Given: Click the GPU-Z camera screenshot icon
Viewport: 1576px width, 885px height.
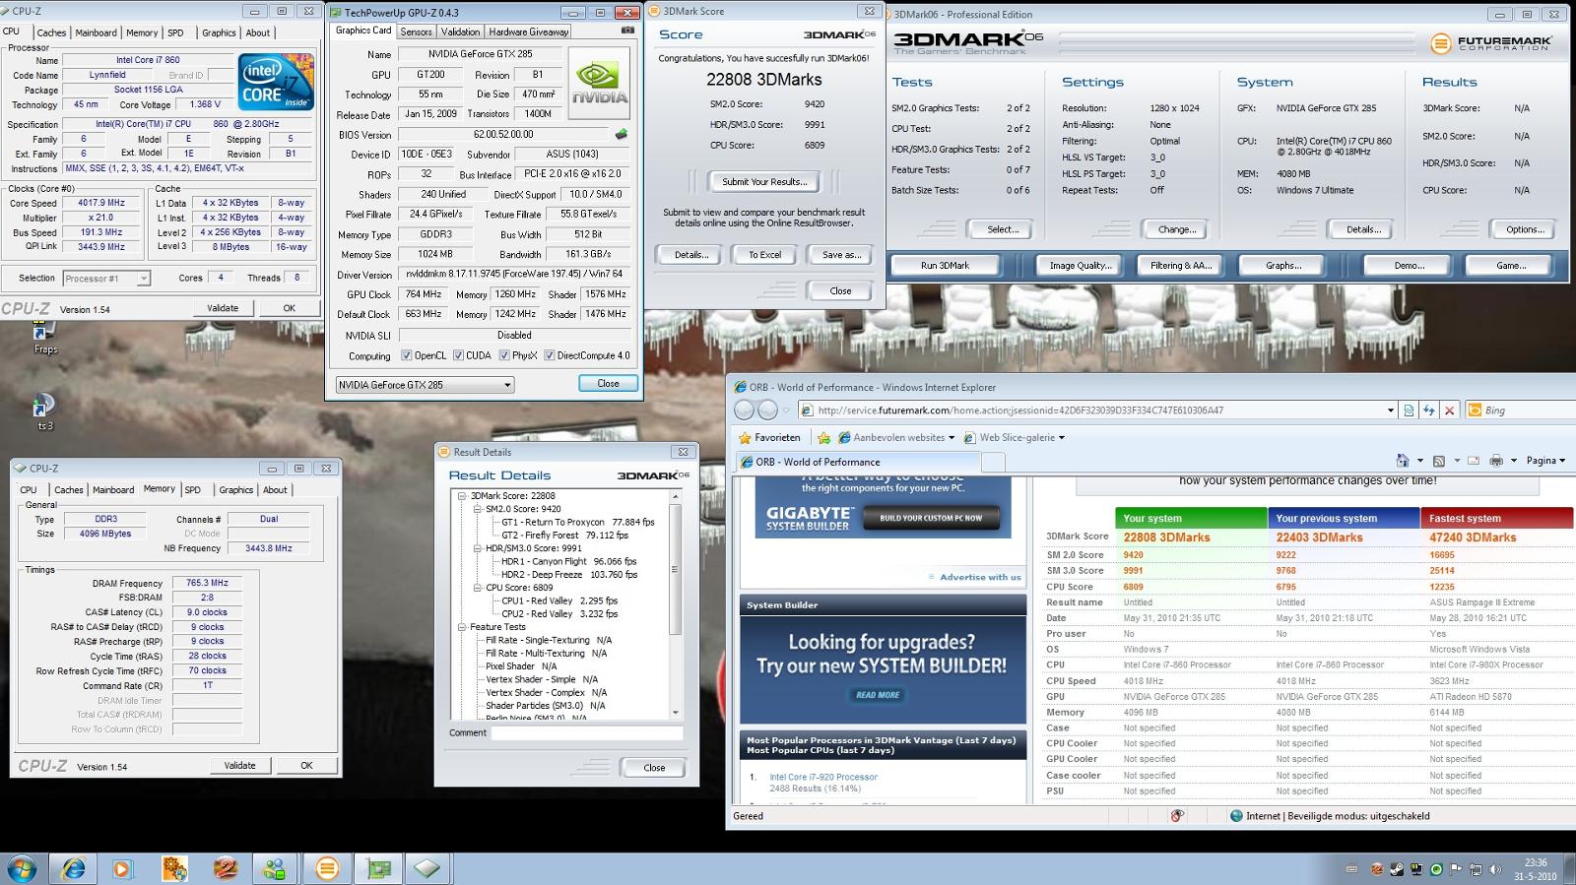Looking at the screenshot, I should 627,31.
